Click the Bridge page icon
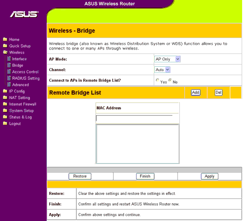Image resolution: width=243 pixels, height=221 pixels. coord(9,65)
